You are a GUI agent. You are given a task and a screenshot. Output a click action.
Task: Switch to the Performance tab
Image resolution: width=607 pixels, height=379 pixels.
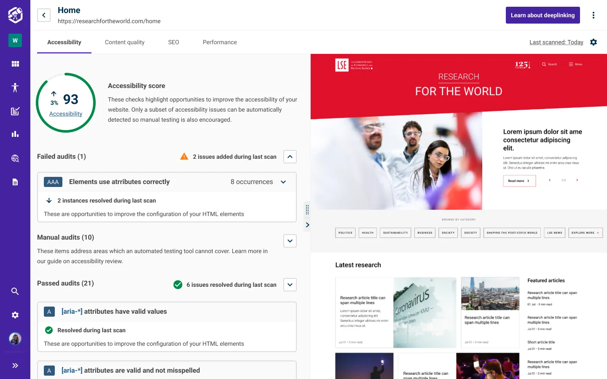(219, 42)
